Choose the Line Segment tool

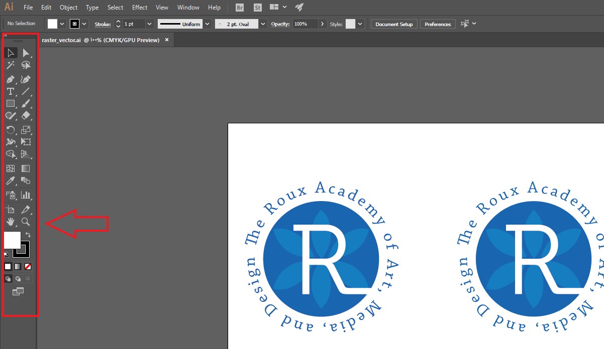[x=26, y=91]
